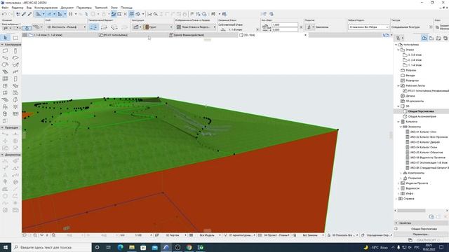Click the navigator horizontal scrollbar
The image size is (449, 252).
(411, 211)
